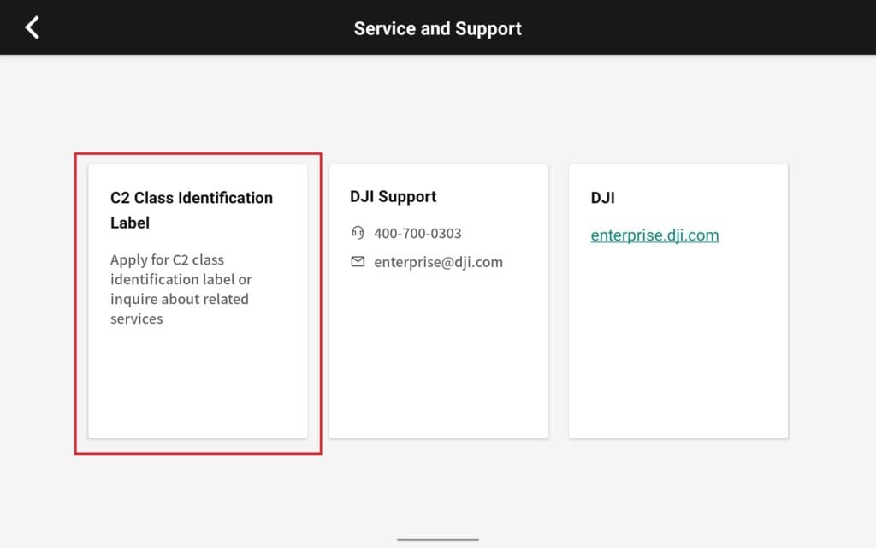Tap the "Apply for C2 class identification label" description
Screen dimensions: 876x548
181,289
